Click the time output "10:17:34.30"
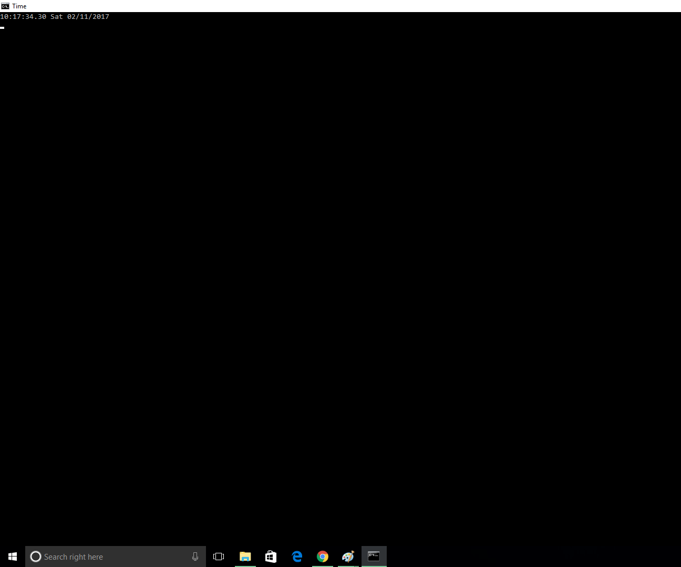Image resolution: width=681 pixels, height=567 pixels. point(23,17)
